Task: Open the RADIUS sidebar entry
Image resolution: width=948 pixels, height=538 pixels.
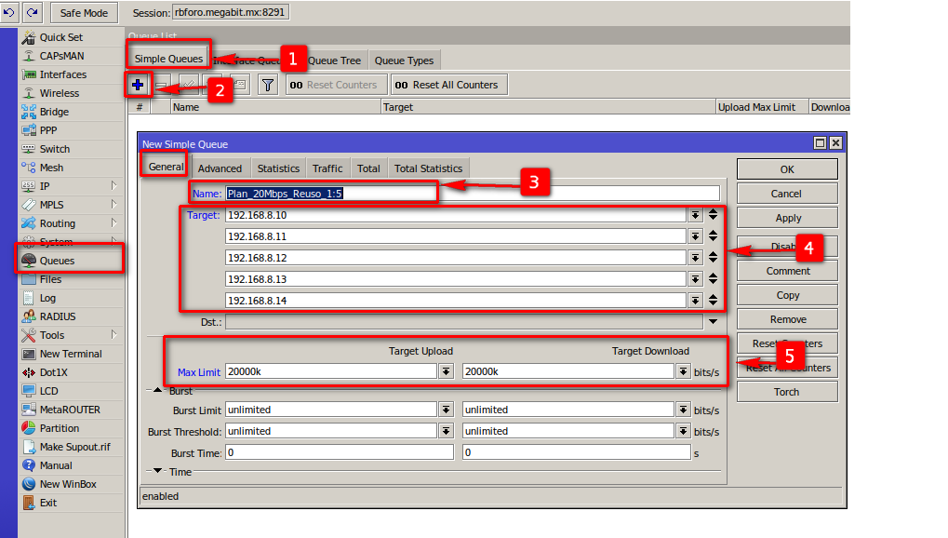Action: coord(58,316)
